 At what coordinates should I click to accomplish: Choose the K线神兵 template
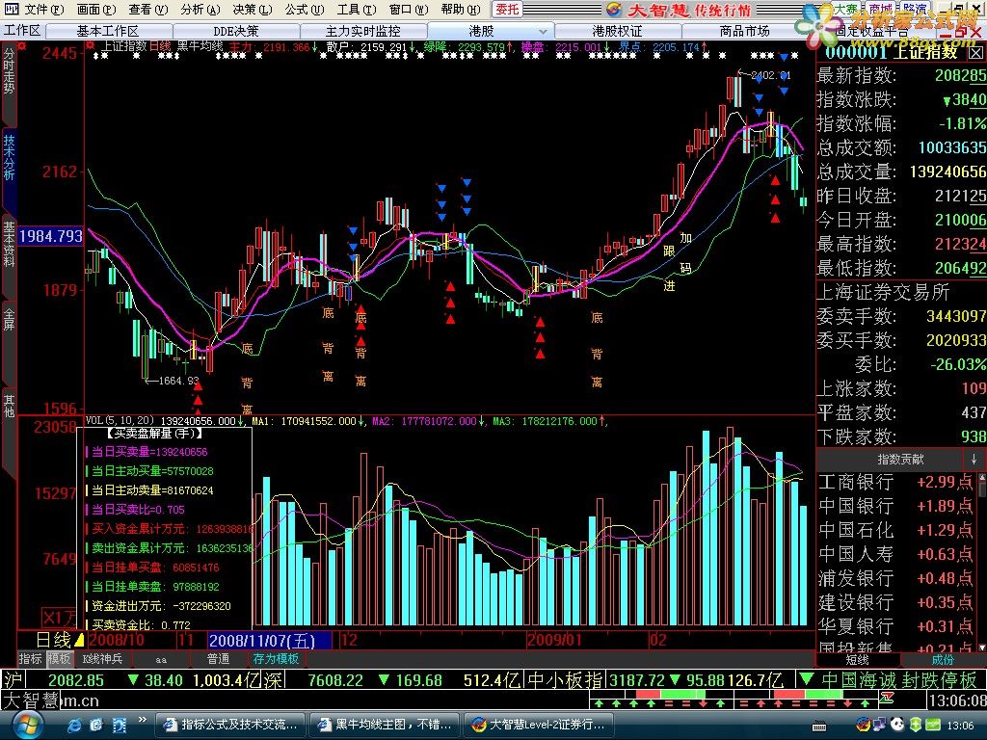point(102,659)
